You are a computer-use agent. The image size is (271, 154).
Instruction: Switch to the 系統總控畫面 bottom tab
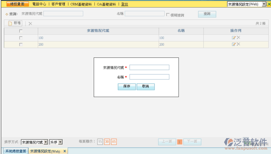[16, 151]
